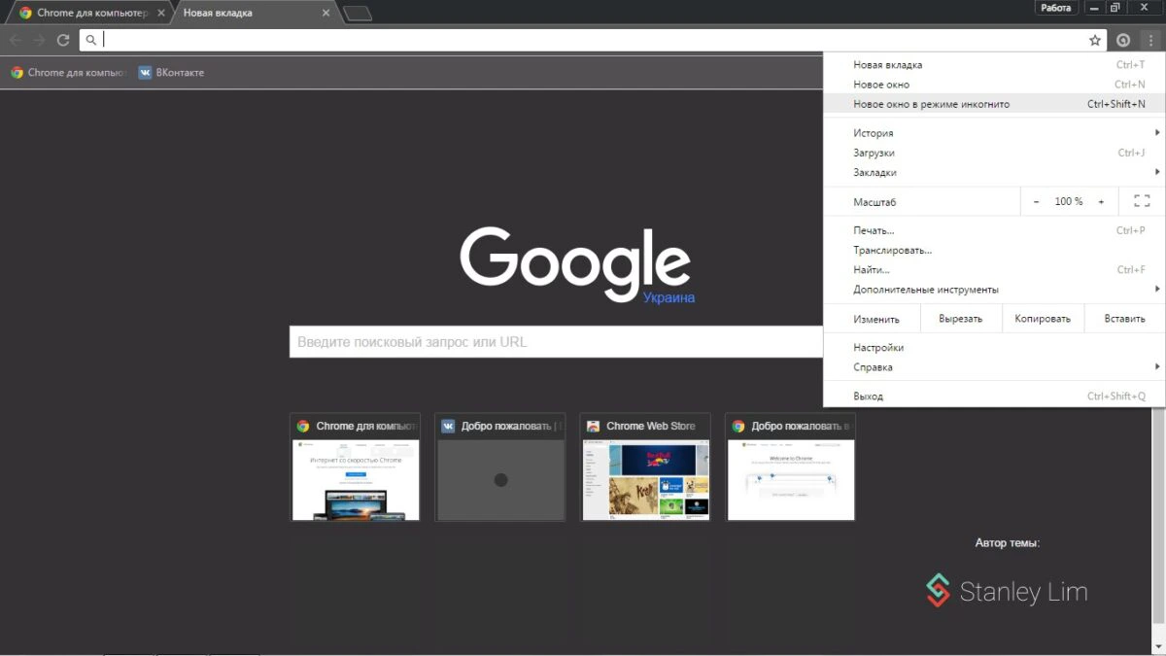Click the Копировать button

1042,319
